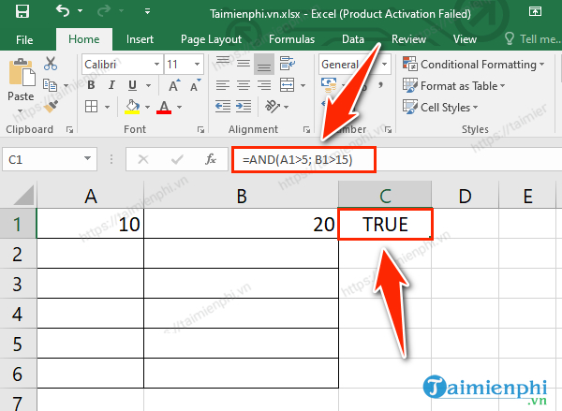Toggle Bottom Align vertical alignment
The height and width of the screenshot is (411, 562).
click(264, 65)
